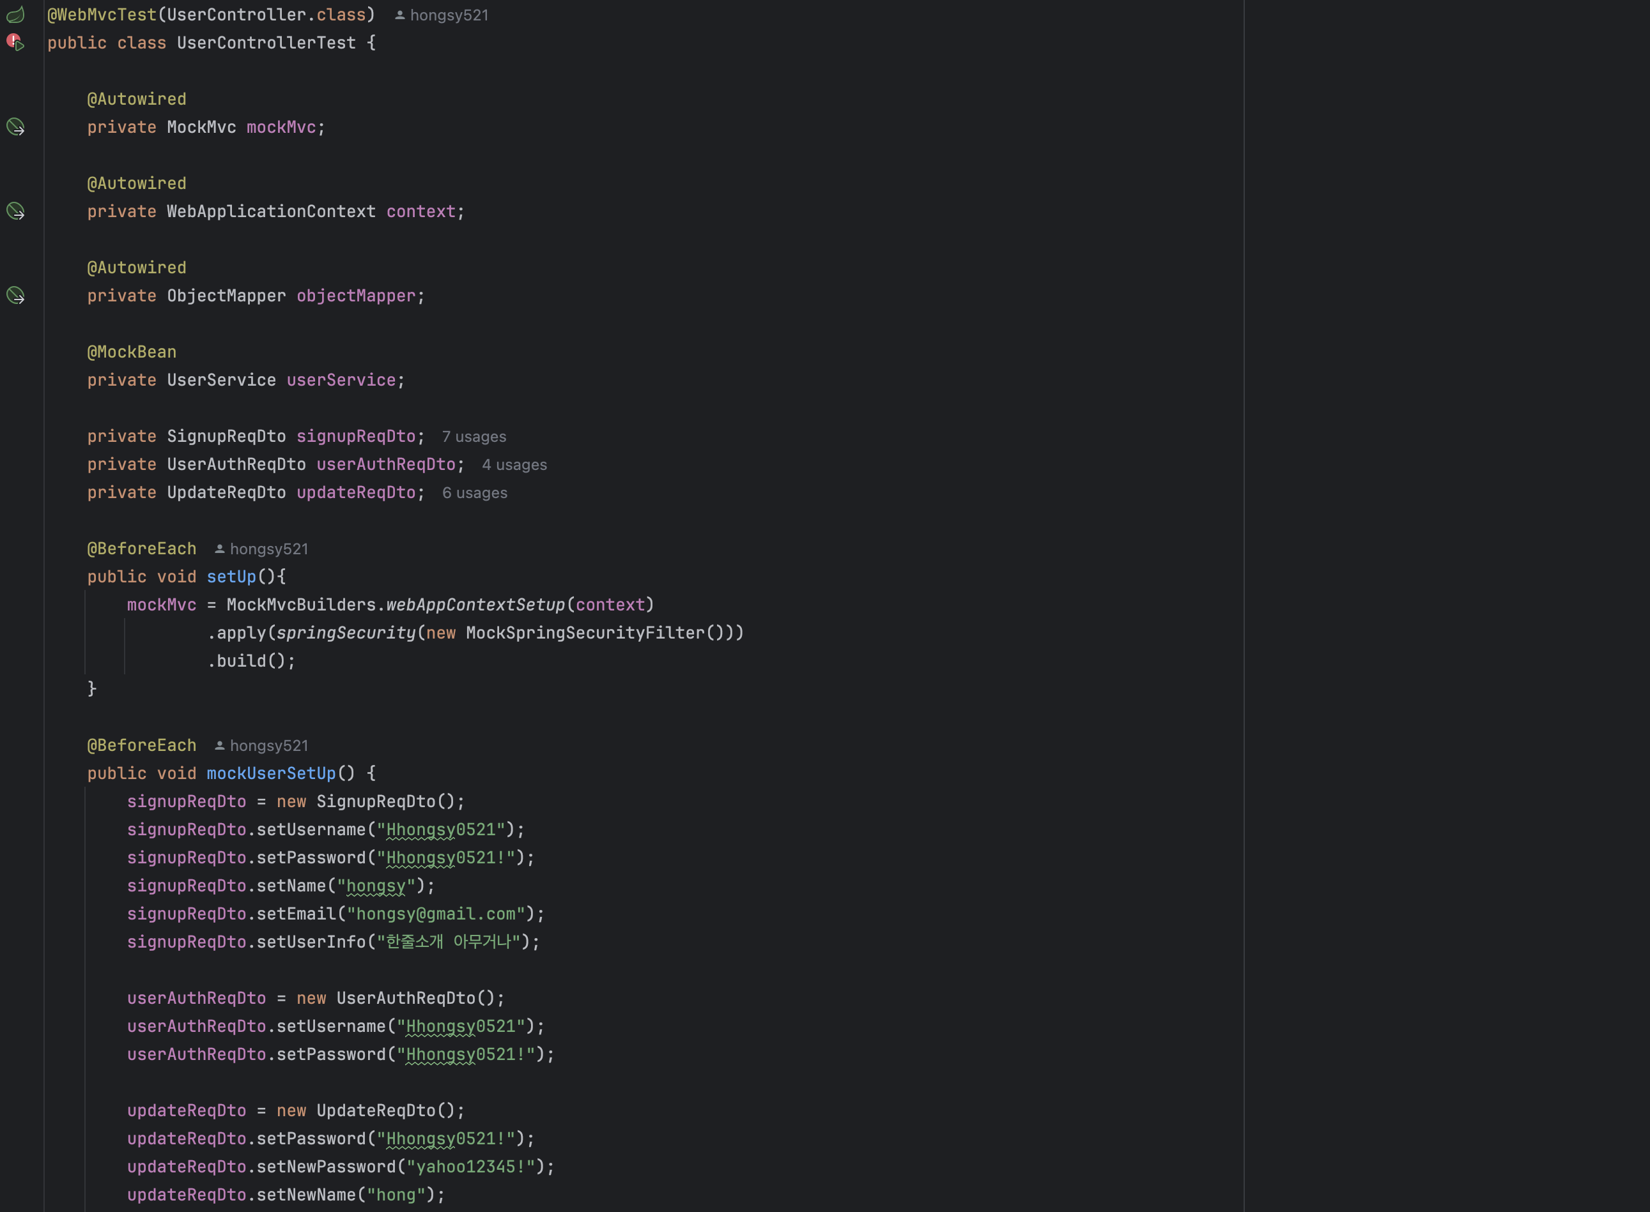Image resolution: width=1650 pixels, height=1212 pixels.
Task: Show the 7 usages of signupReqDto
Action: (474, 437)
